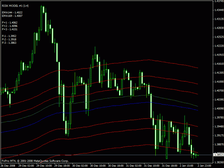Image resolution: width=224 pixels, height=168 pixels.
Task: Click the '31 Dec 02:00' time axis label
Action: [x=134, y=166]
